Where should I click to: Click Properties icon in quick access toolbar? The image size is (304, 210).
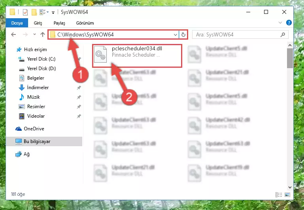[x=25, y=12]
